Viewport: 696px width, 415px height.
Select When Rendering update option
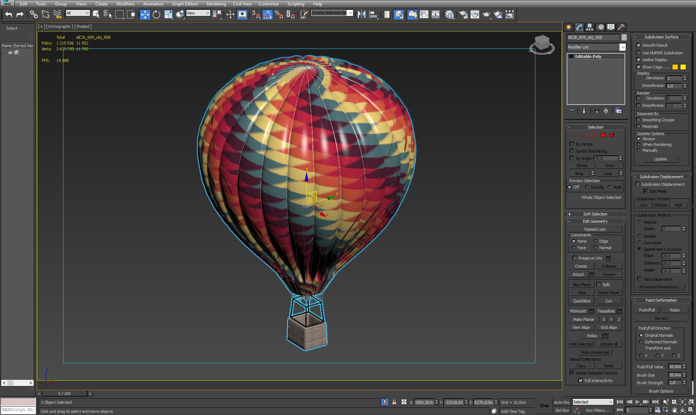point(639,144)
